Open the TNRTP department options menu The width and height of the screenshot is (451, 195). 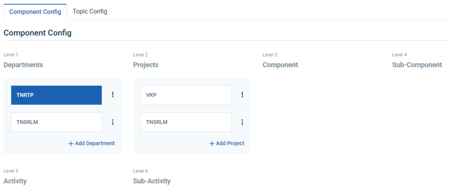[113, 95]
